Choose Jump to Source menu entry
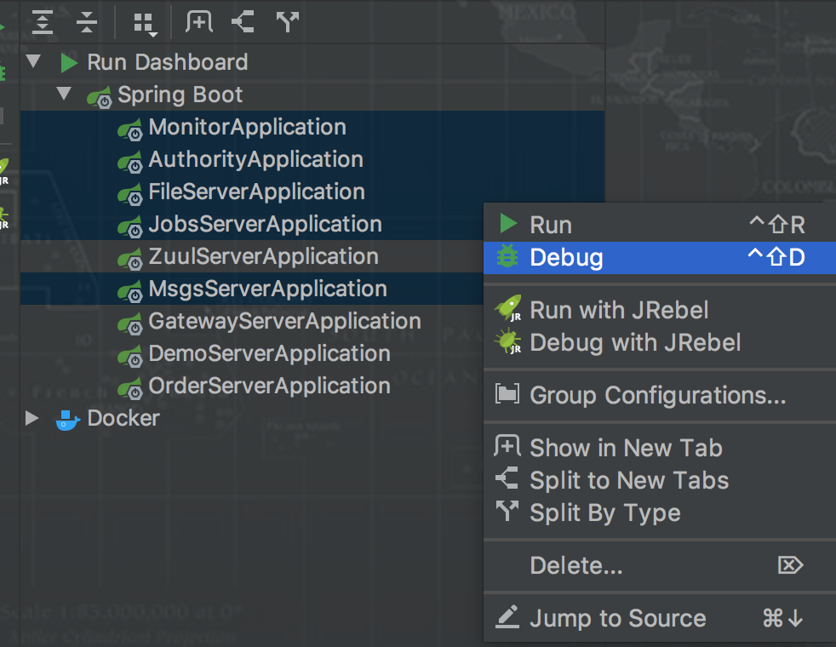 coord(660,618)
